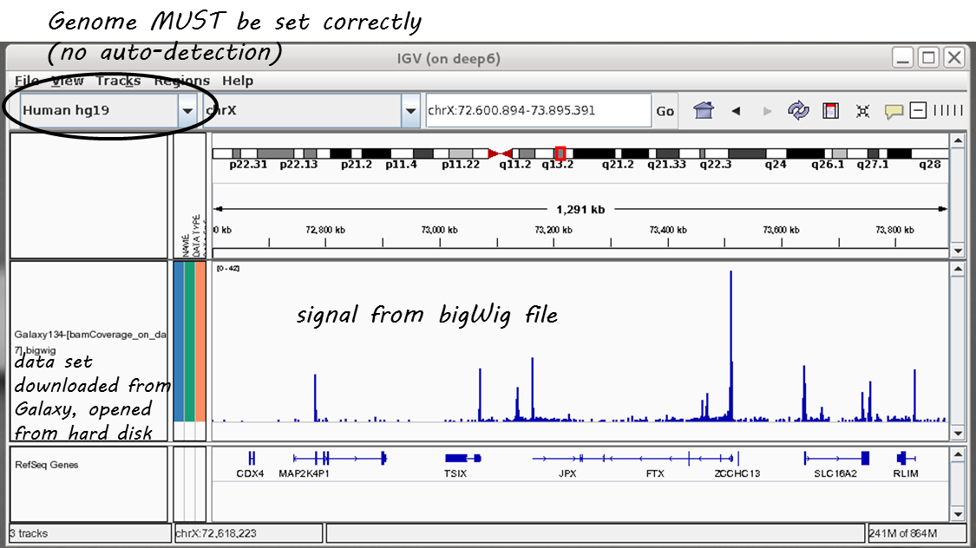The width and height of the screenshot is (976, 548).
Task: Open the Help menu
Action: click(238, 81)
